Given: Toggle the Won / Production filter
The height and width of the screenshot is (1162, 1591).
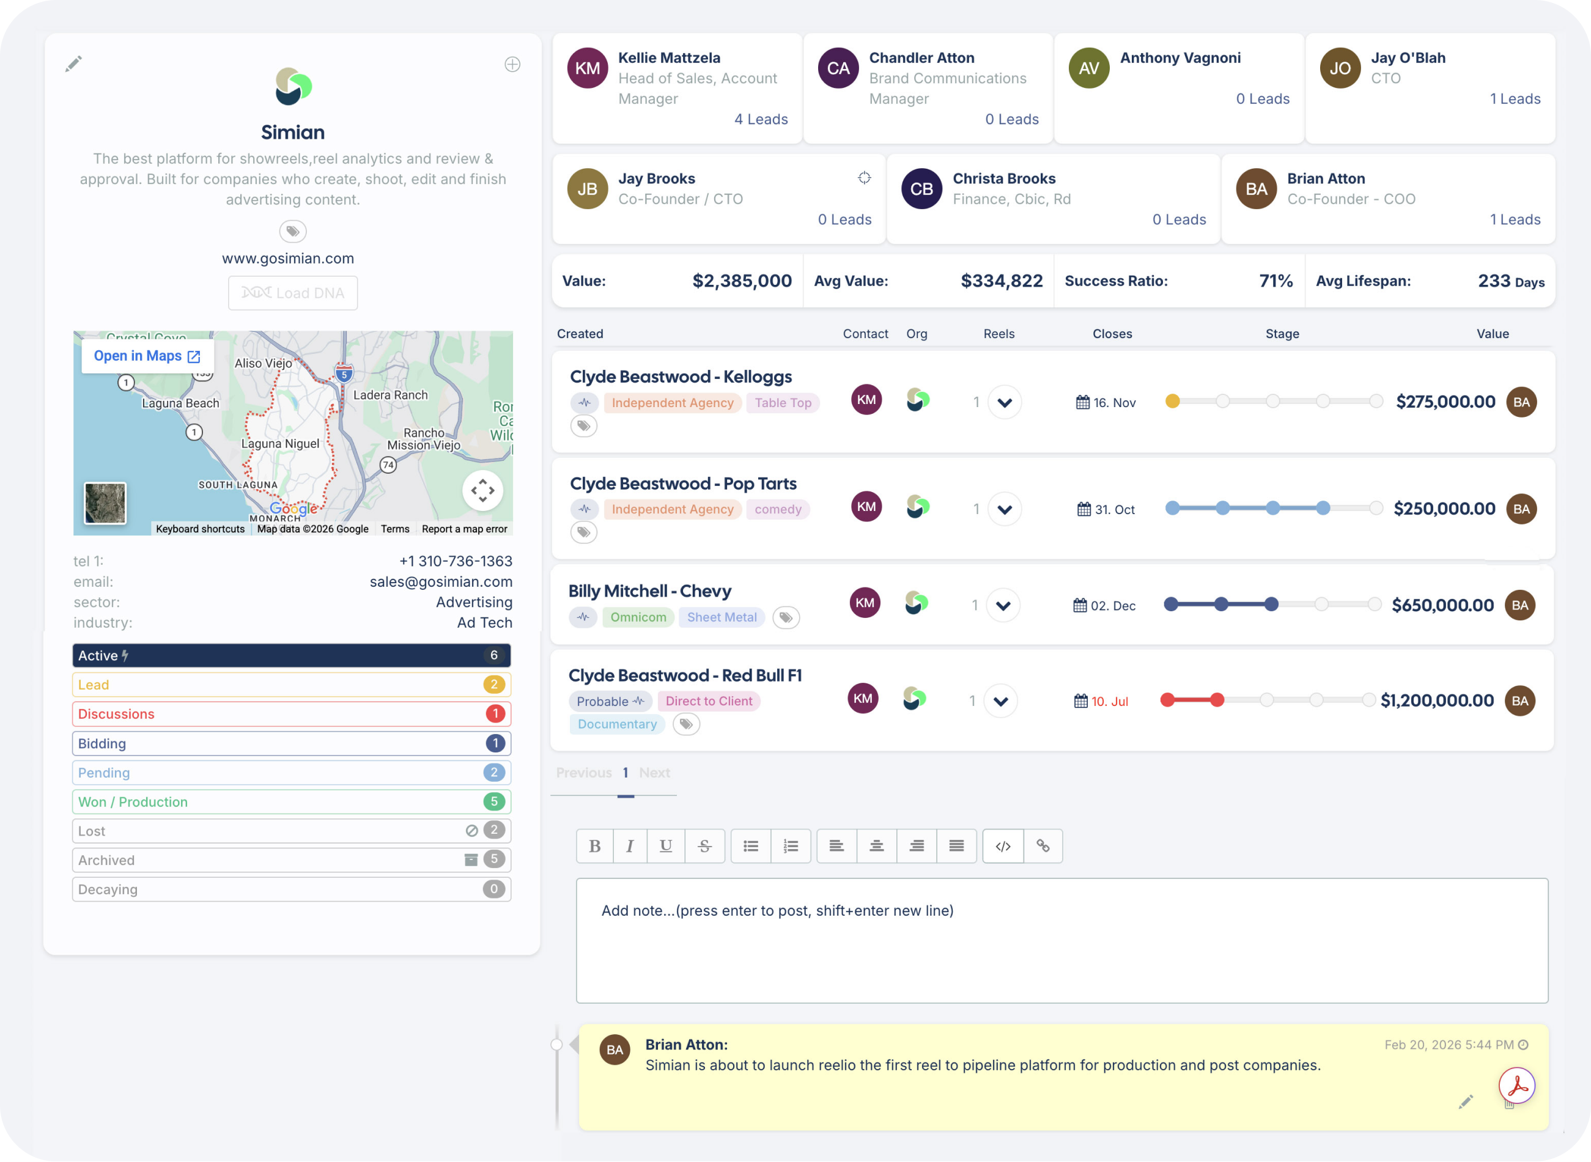Looking at the screenshot, I should [x=291, y=802].
